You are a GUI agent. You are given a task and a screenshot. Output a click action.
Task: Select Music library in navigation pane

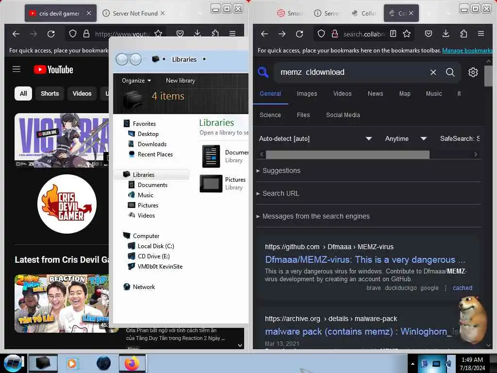(x=145, y=195)
